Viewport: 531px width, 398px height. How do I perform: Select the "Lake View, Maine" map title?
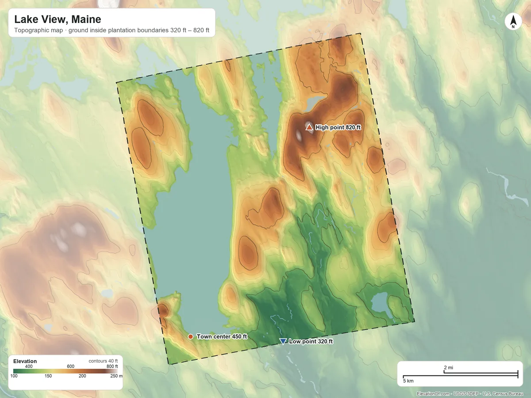58,19
